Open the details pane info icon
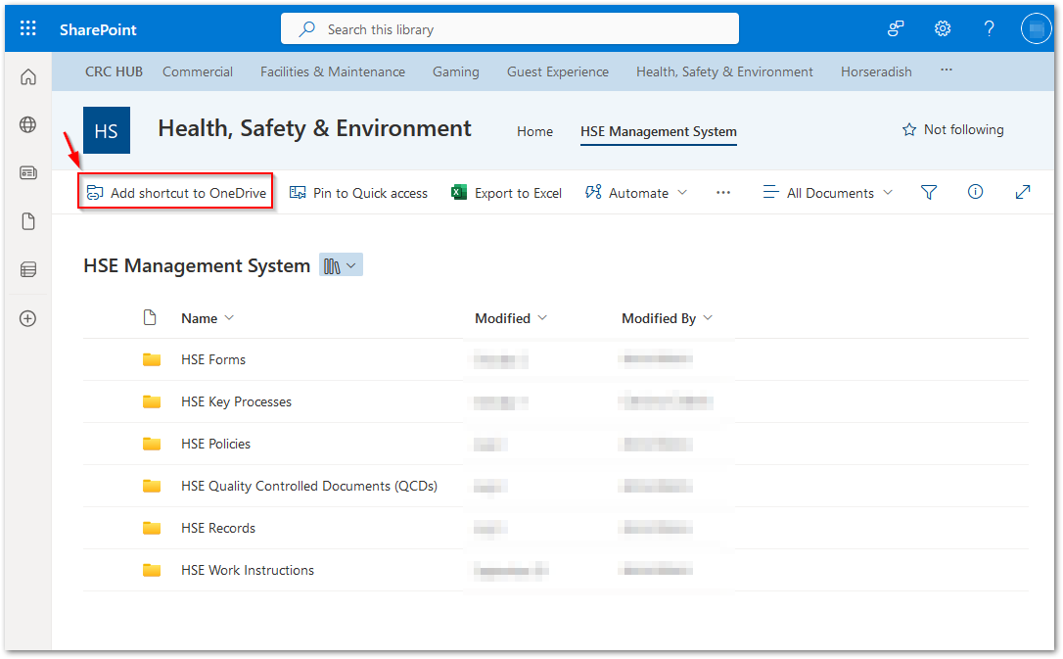 (x=975, y=192)
